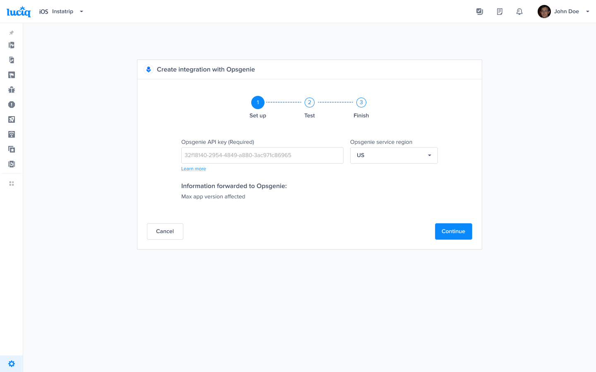Click the 'Finish' step label

point(361,116)
